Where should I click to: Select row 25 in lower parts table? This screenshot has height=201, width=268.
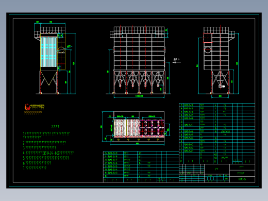[141, 153]
